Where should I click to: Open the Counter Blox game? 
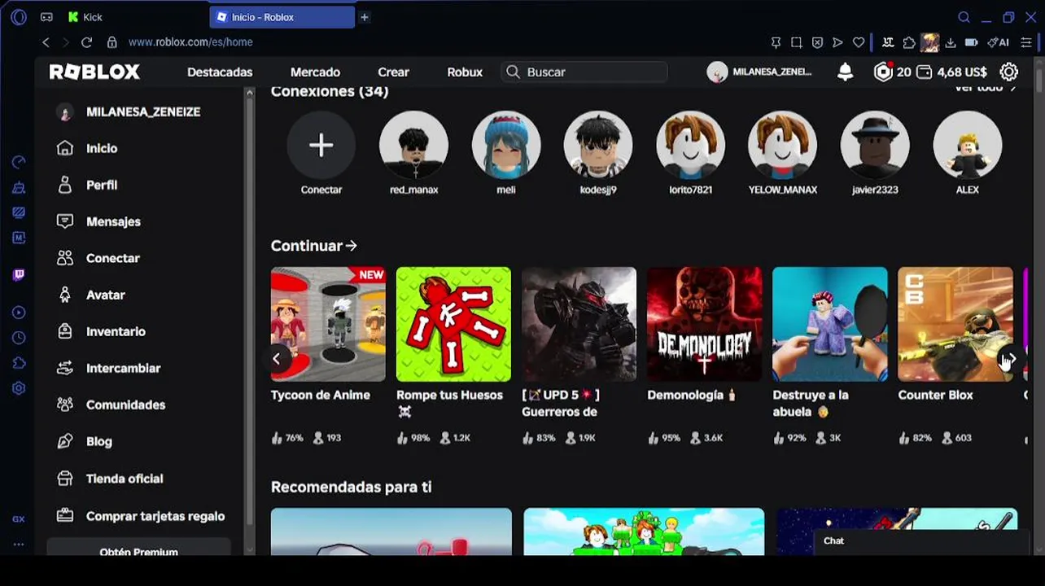955,324
